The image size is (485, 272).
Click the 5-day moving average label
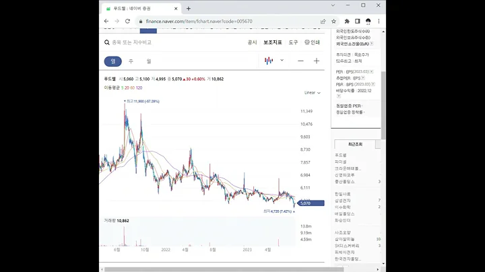pos(122,88)
